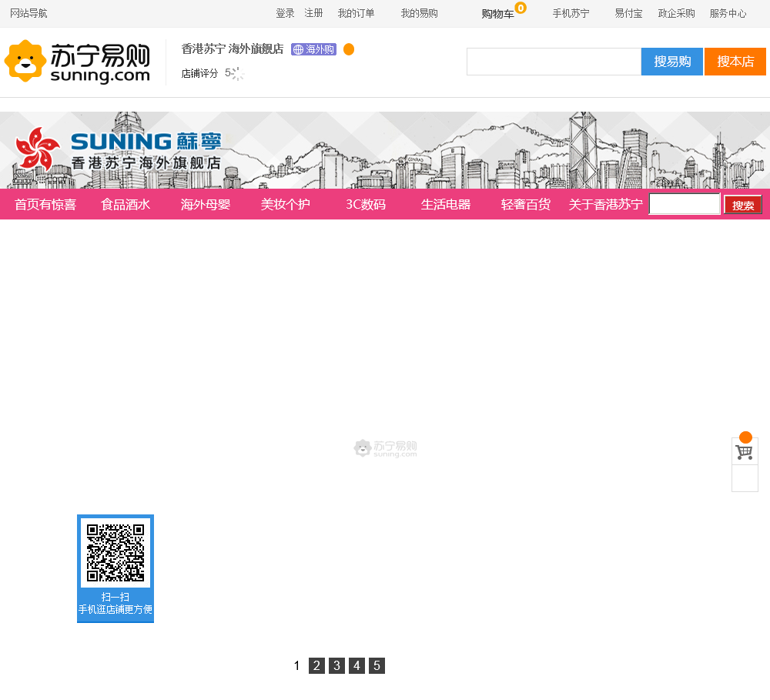Screen dimensions: 770x700
Task: Click the empty box below floating cart
Action: pos(745,478)
